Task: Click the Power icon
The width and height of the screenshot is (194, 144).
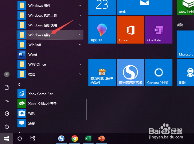Action: pyautogui.click(x=7, y=127)
